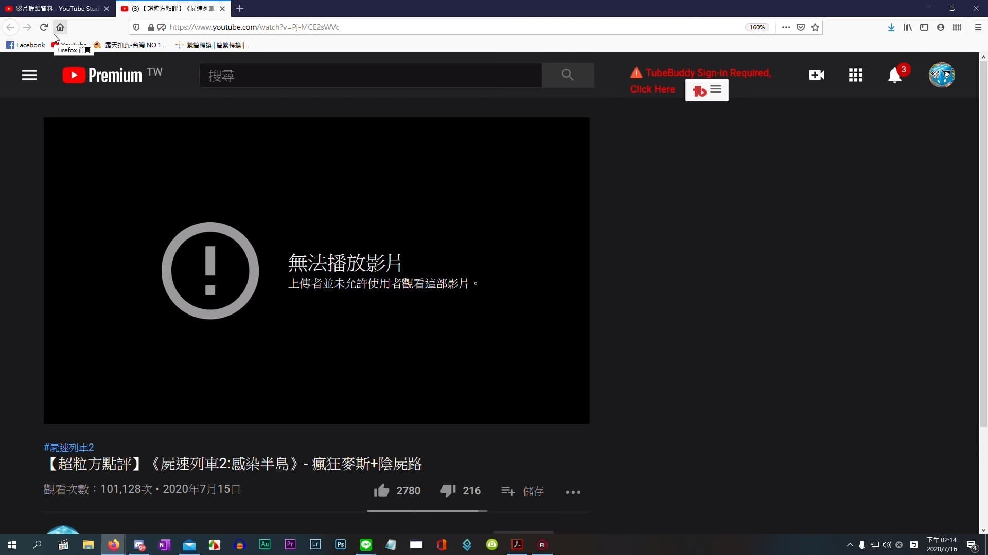Screen dimensions: 988x555
Task: Open page actions three-dot menu
Action: point(786,27)
